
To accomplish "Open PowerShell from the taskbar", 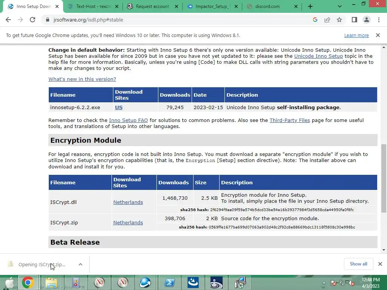I will [170, 282].
